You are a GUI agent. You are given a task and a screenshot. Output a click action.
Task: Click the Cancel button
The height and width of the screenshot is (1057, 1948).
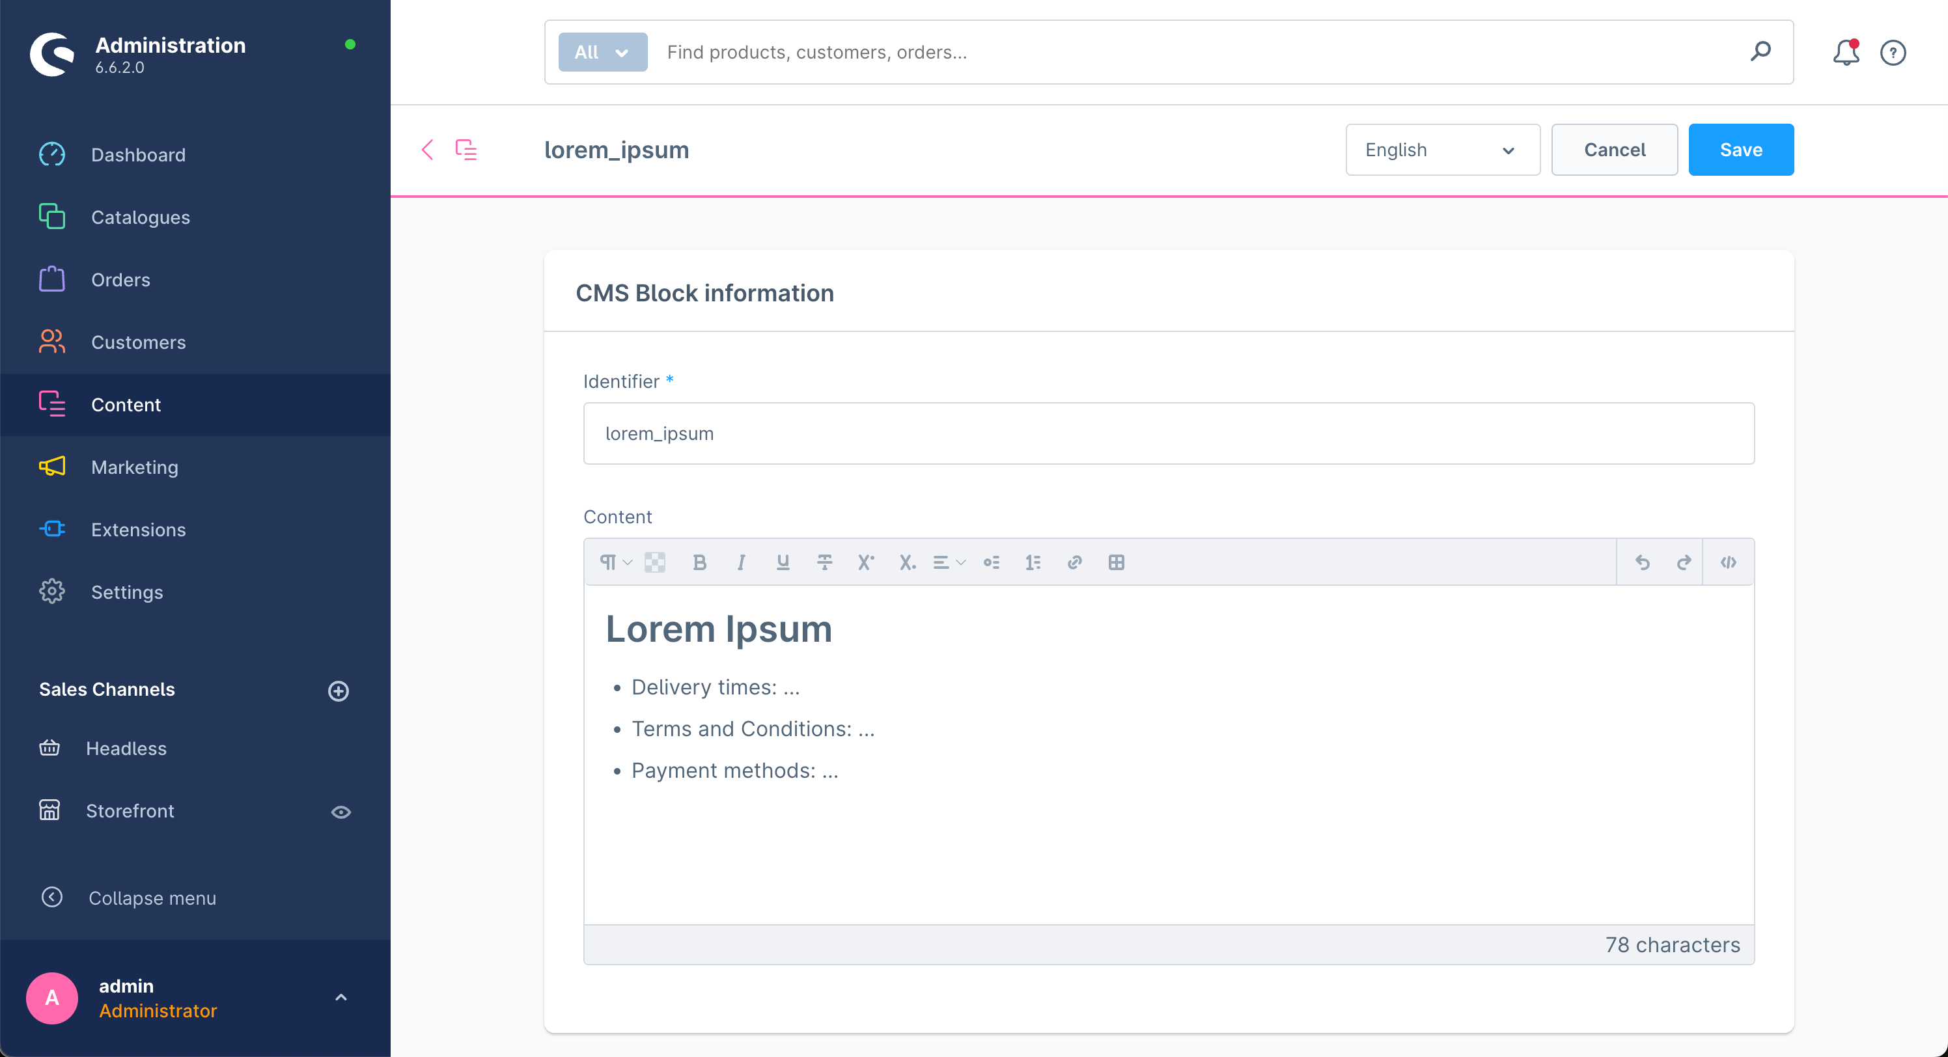point(1613,148)
